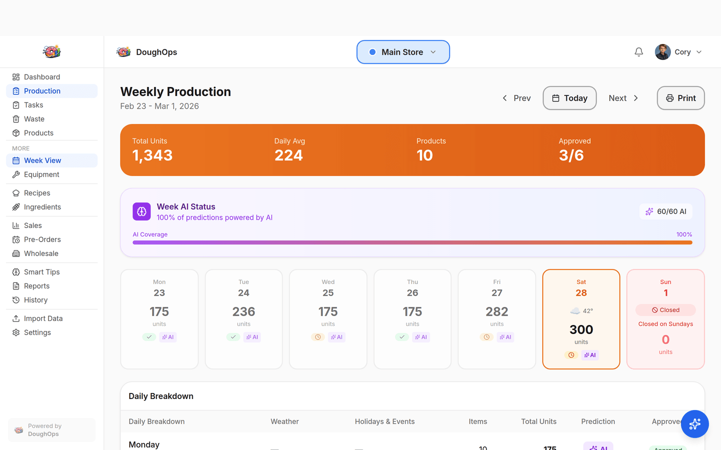Click the green checkmark badge on Monday's card
Image resolution: width=721 pixels, height=450 pixels.
click(149, 337)
